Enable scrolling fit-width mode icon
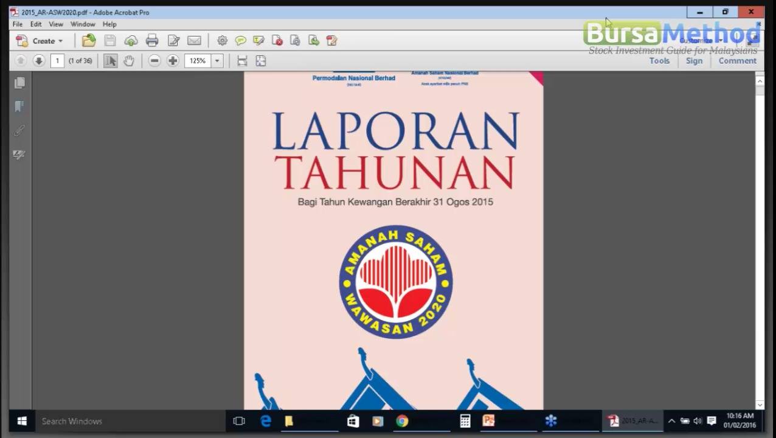 [242, 61]
